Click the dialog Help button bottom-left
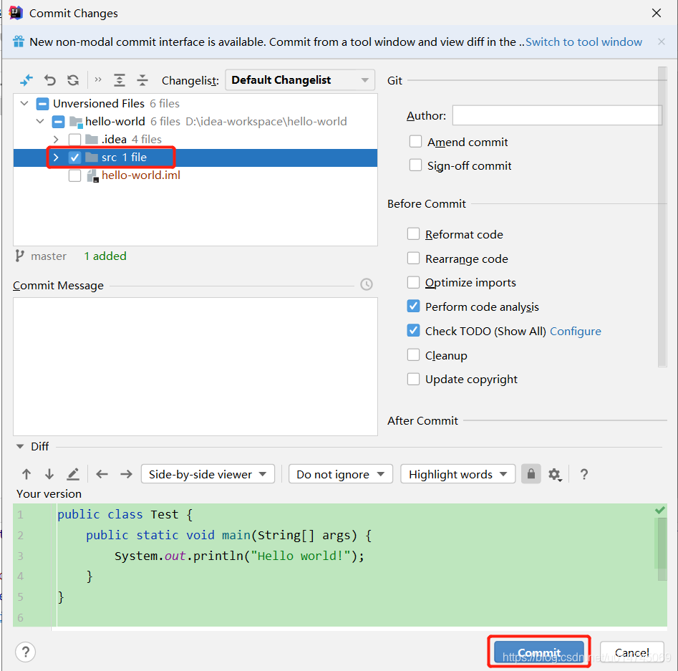This screenshot has height=671, width=678. click(26, 652)
